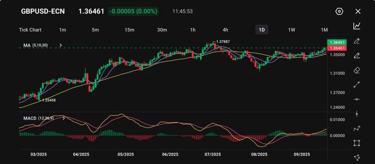This screenshot has height=164, width=375.
Task: Select the eraser tool
Action: tap(357, 70)
